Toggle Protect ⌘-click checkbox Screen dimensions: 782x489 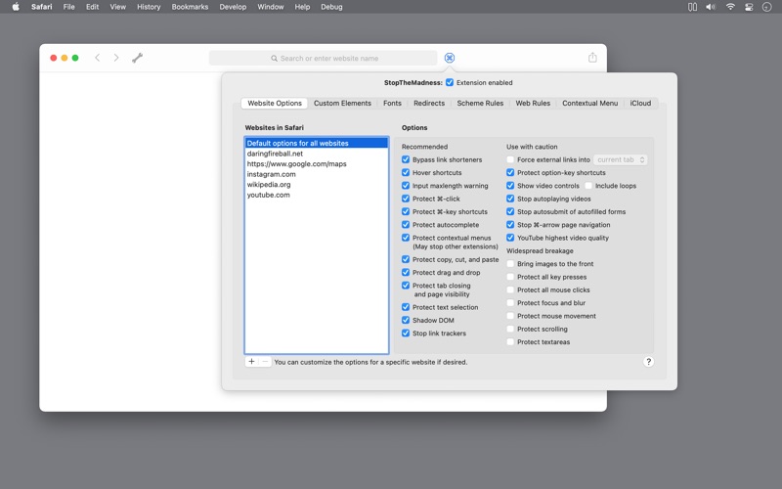tap(406, 199)
